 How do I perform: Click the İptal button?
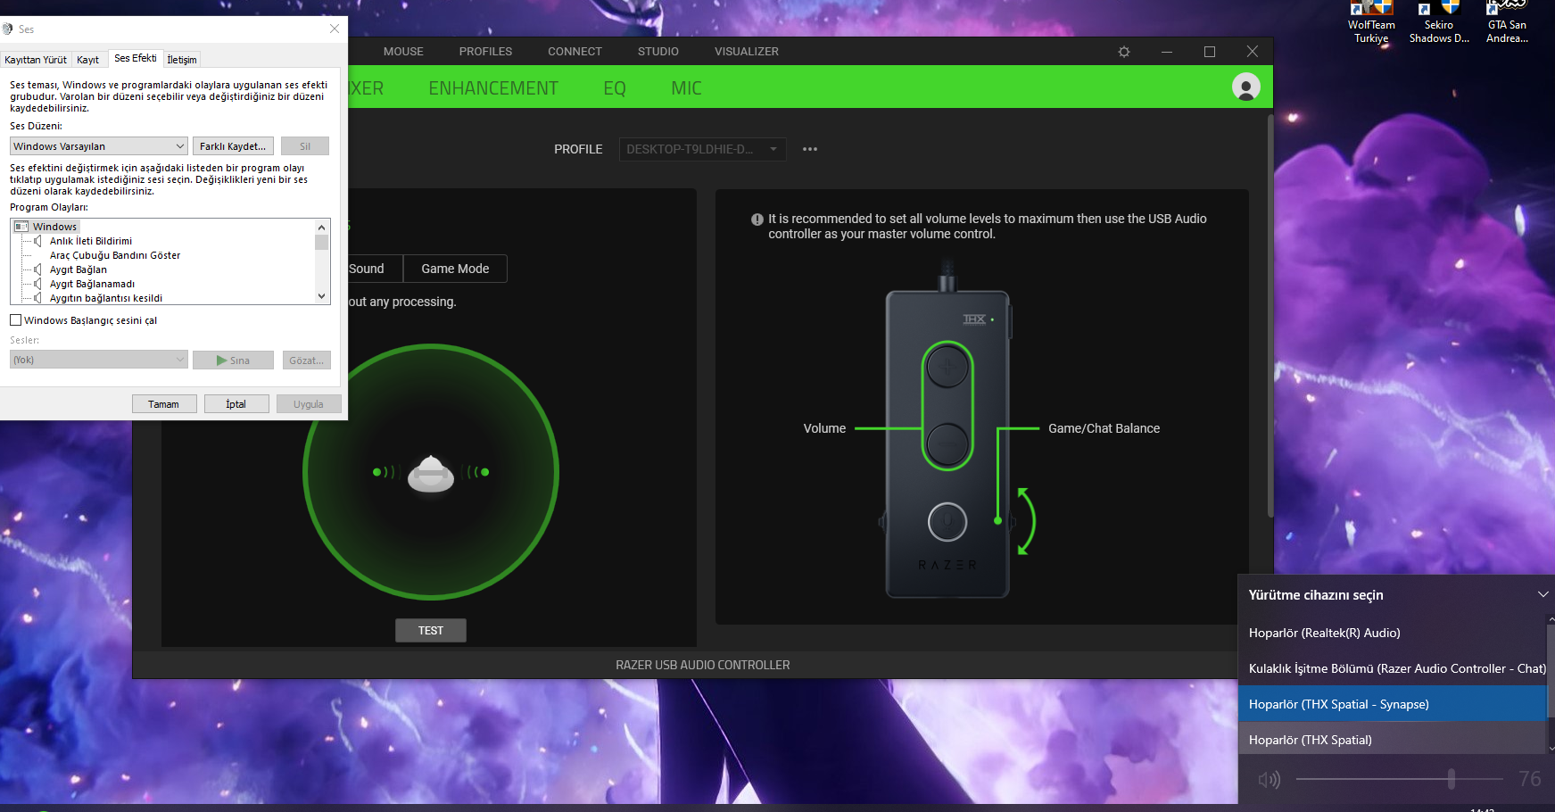(236, 404)
